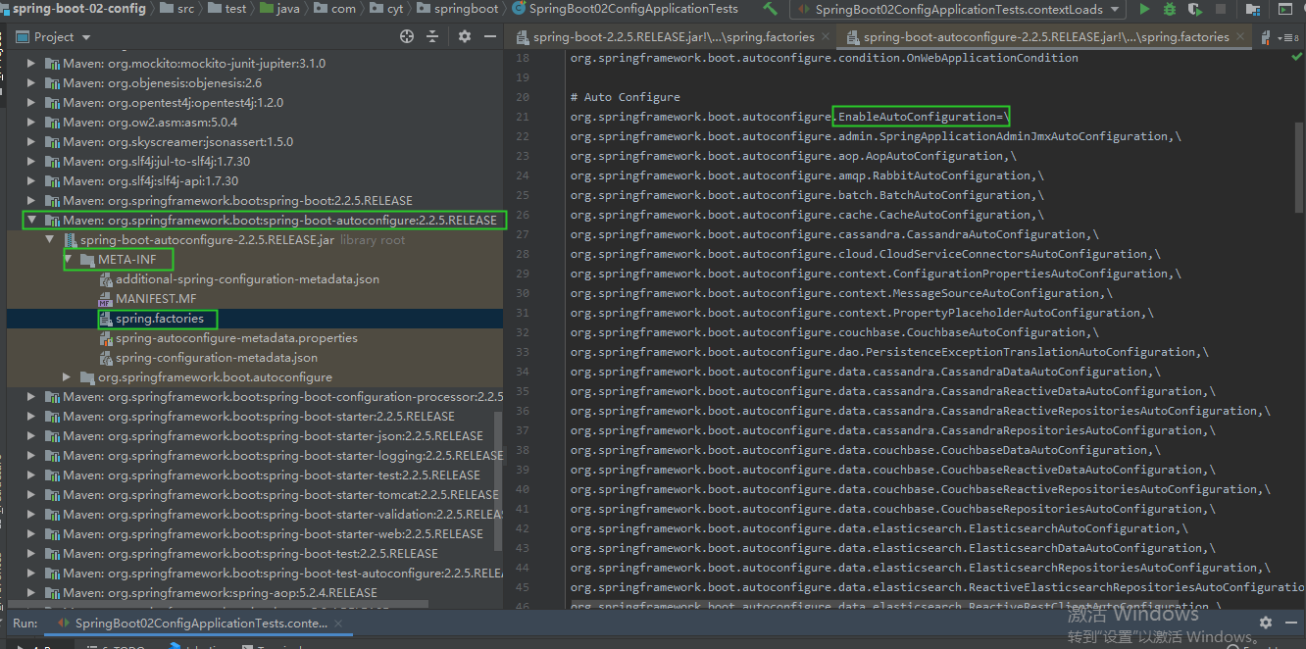Switch to the spring-boot-2.2.5.RELEASE spring.factories tab

(x=673, y=37)
